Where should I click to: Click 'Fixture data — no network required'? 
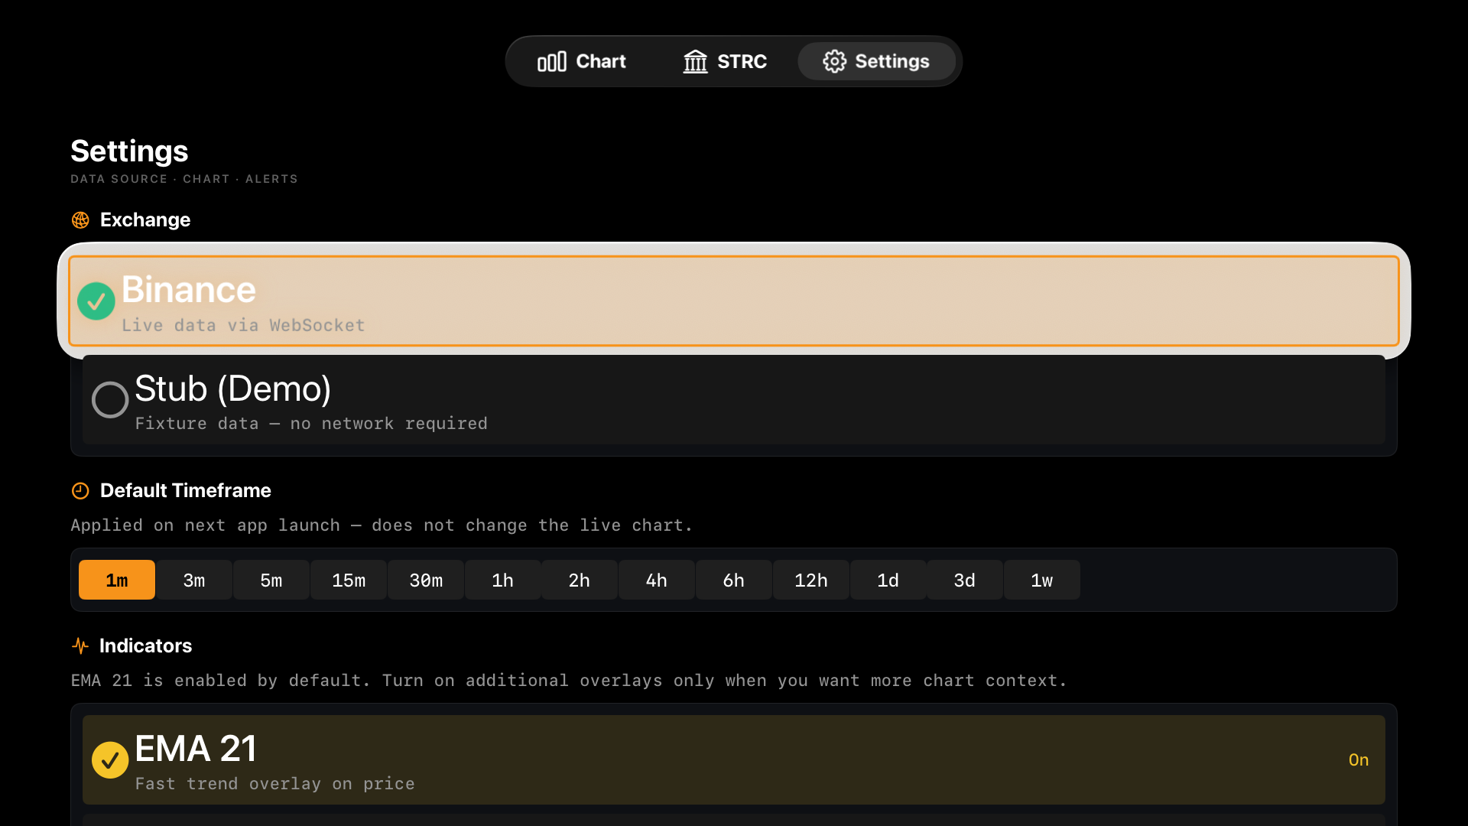click(311, 424)
